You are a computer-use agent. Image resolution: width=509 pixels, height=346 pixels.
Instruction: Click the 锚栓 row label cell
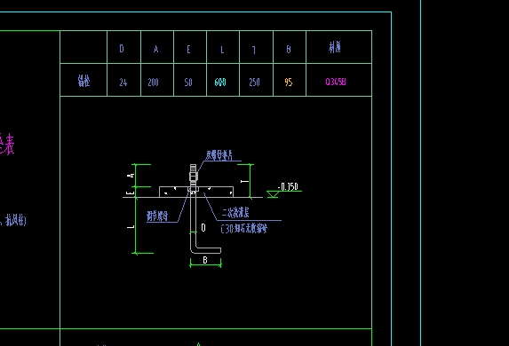click(x=84, y=81)
